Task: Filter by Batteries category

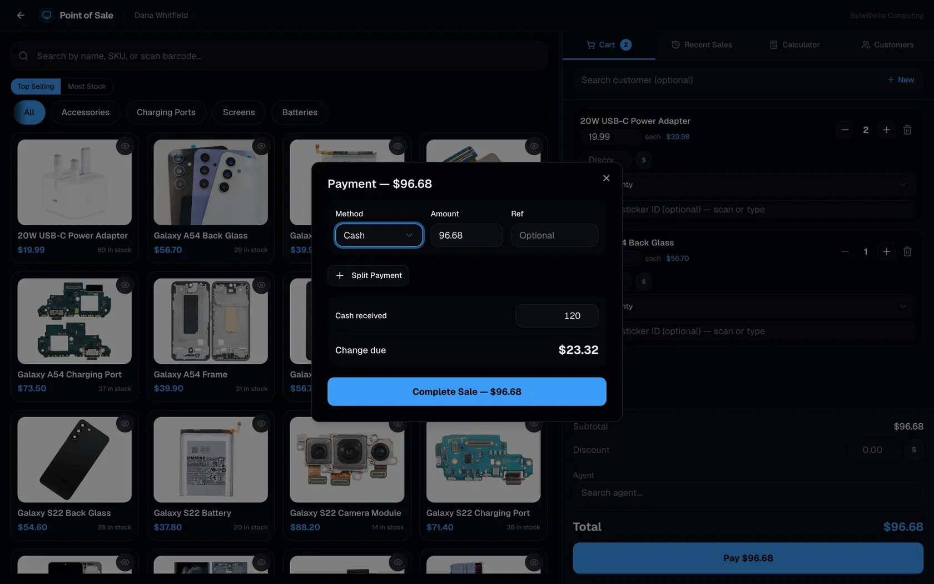Action: coord(300,112)
